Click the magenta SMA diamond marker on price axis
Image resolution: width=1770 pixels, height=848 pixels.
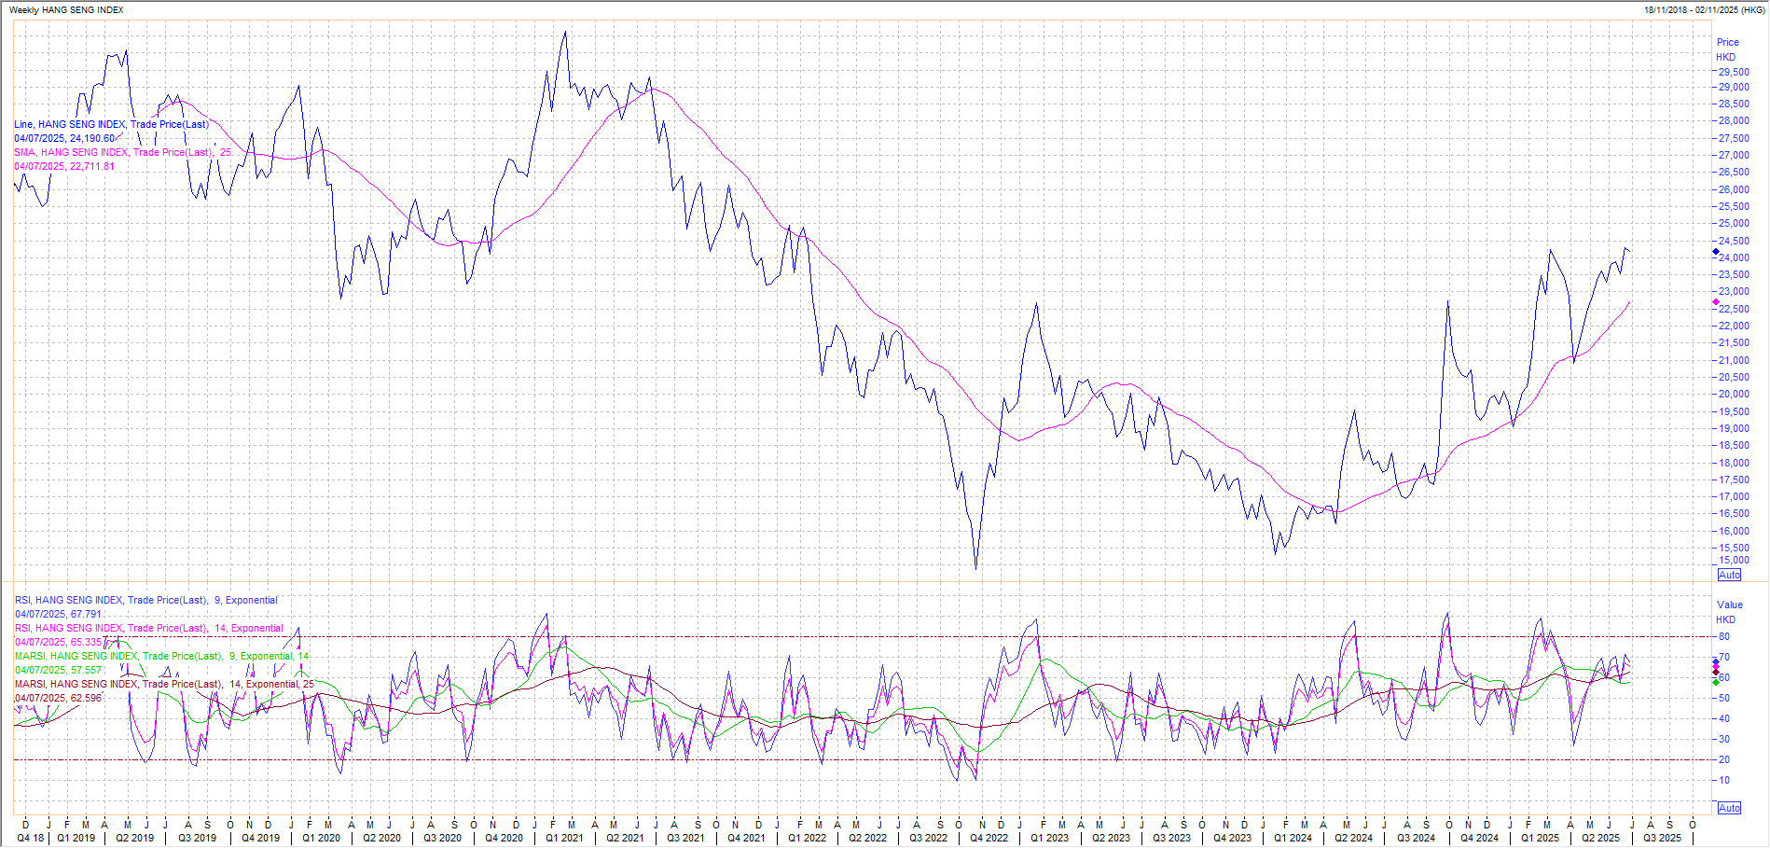(x=1716, y=302)
